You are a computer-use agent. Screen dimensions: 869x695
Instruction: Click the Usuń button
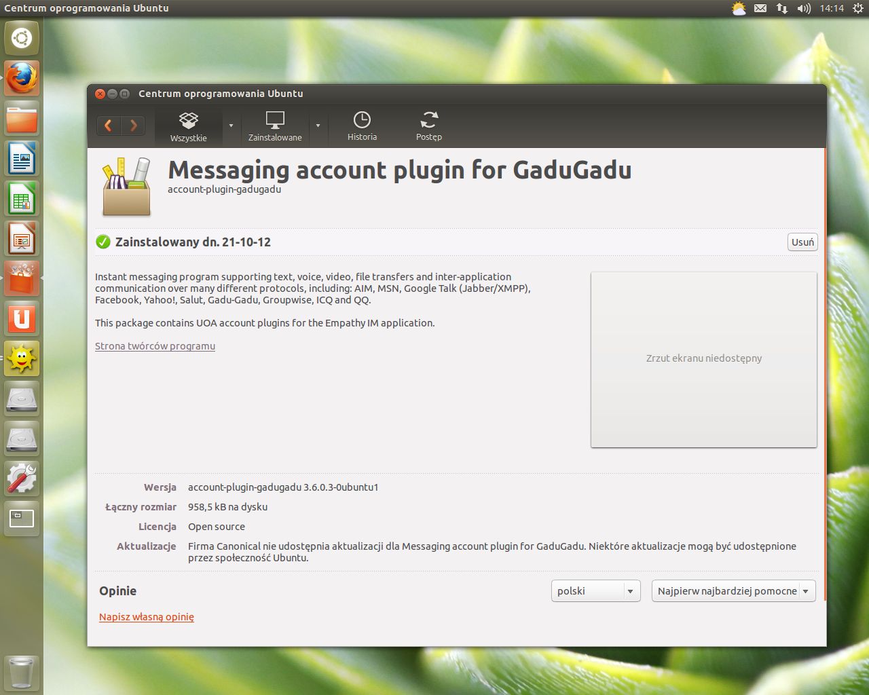802,242
